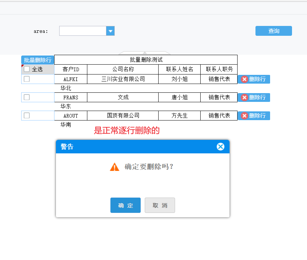Open the area dropdown arrow
Image resolution: width=307 pixels, height=260 pixels.
(x=110, y=31)
